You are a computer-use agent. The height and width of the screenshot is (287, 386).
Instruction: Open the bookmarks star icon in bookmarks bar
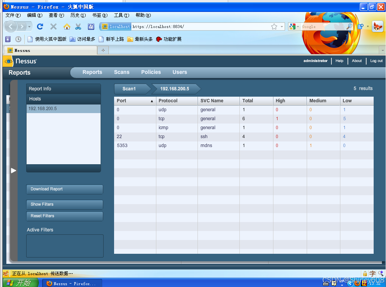pos(8,39)
